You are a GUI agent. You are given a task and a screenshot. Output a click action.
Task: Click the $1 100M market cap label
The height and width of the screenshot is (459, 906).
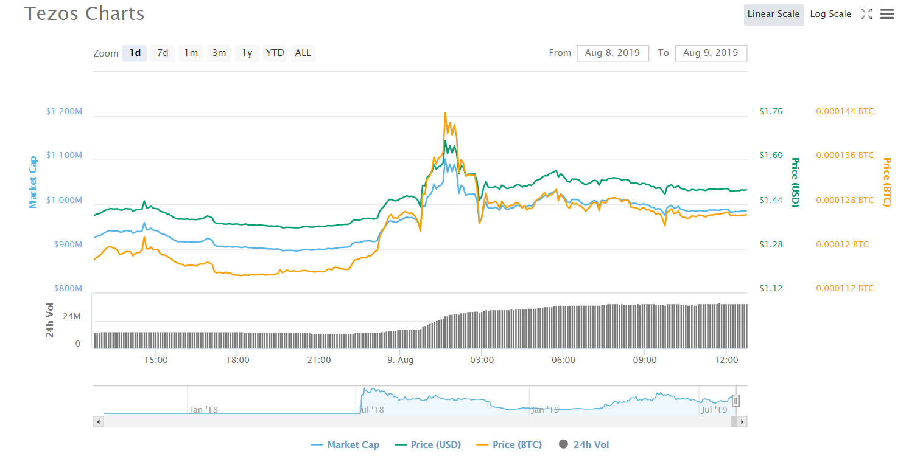point(64,156)
